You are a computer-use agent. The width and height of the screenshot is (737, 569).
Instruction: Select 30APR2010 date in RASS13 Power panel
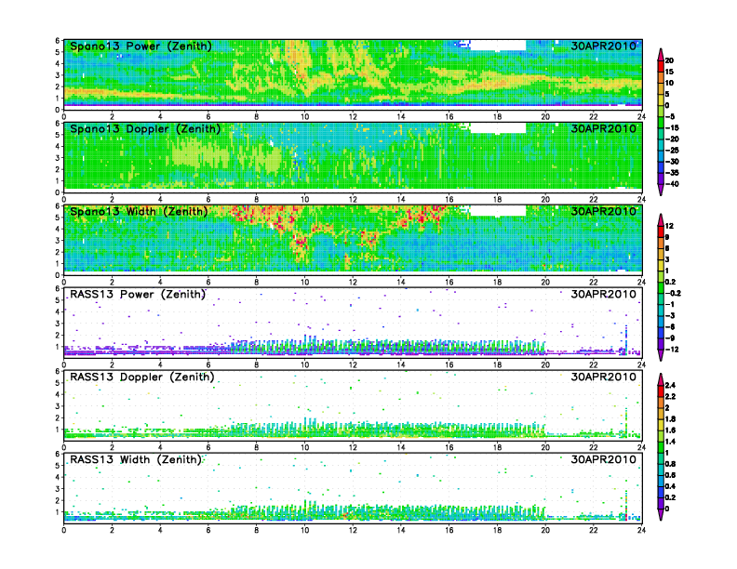604,295
